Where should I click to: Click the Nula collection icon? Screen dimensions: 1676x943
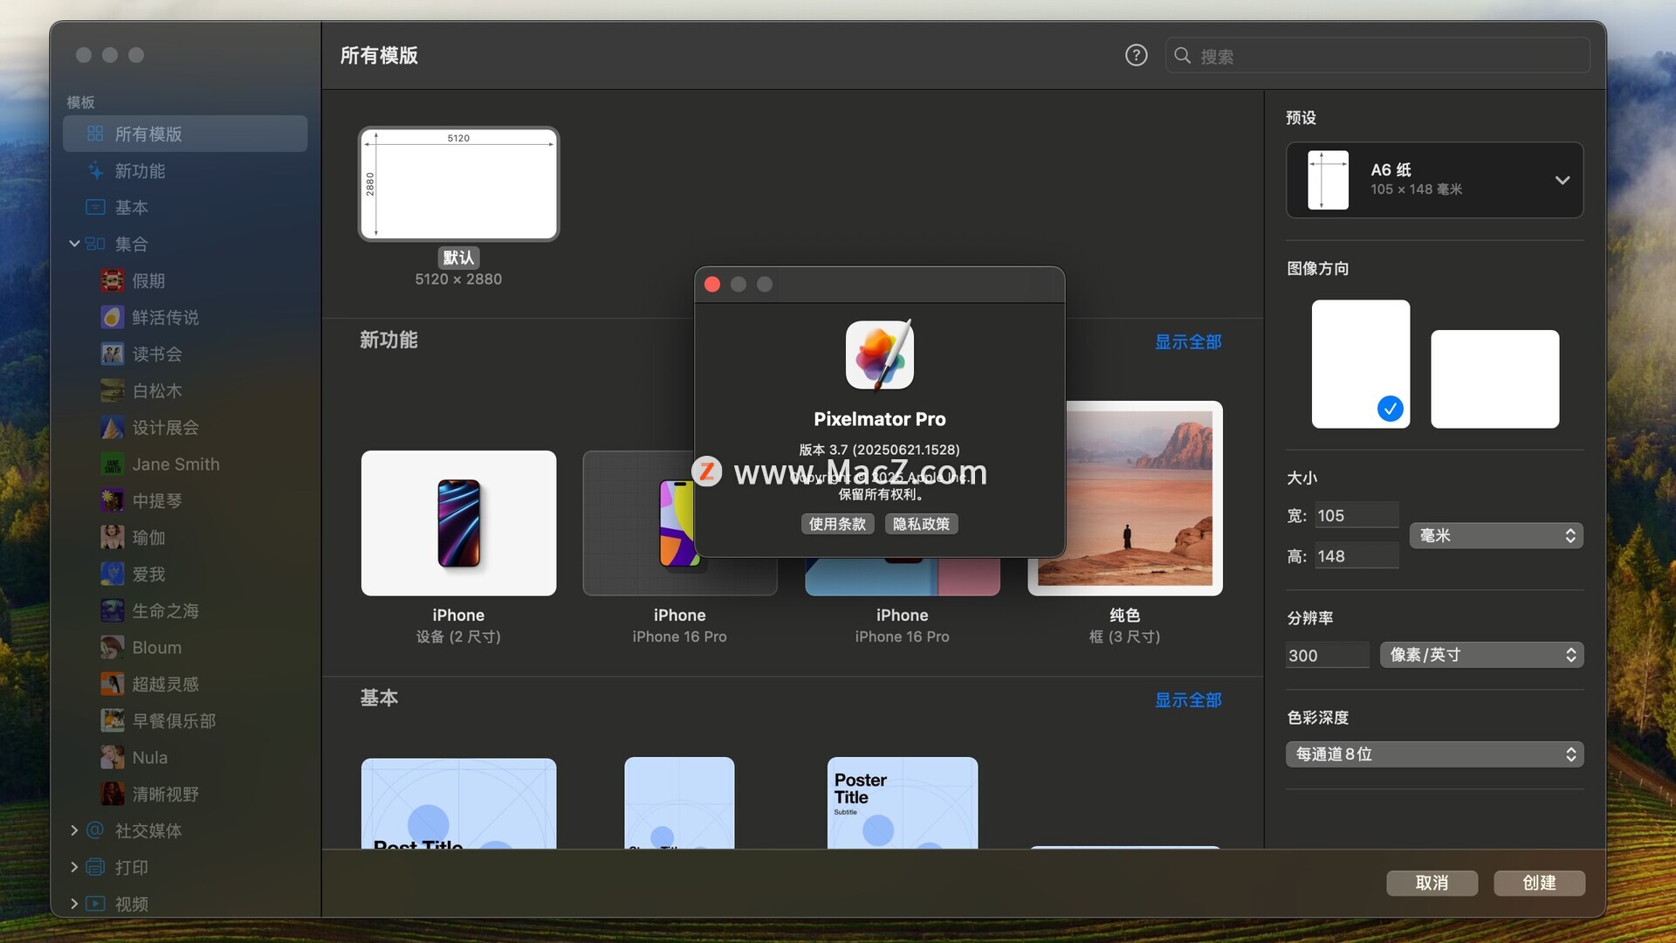[x=112, y=757]
